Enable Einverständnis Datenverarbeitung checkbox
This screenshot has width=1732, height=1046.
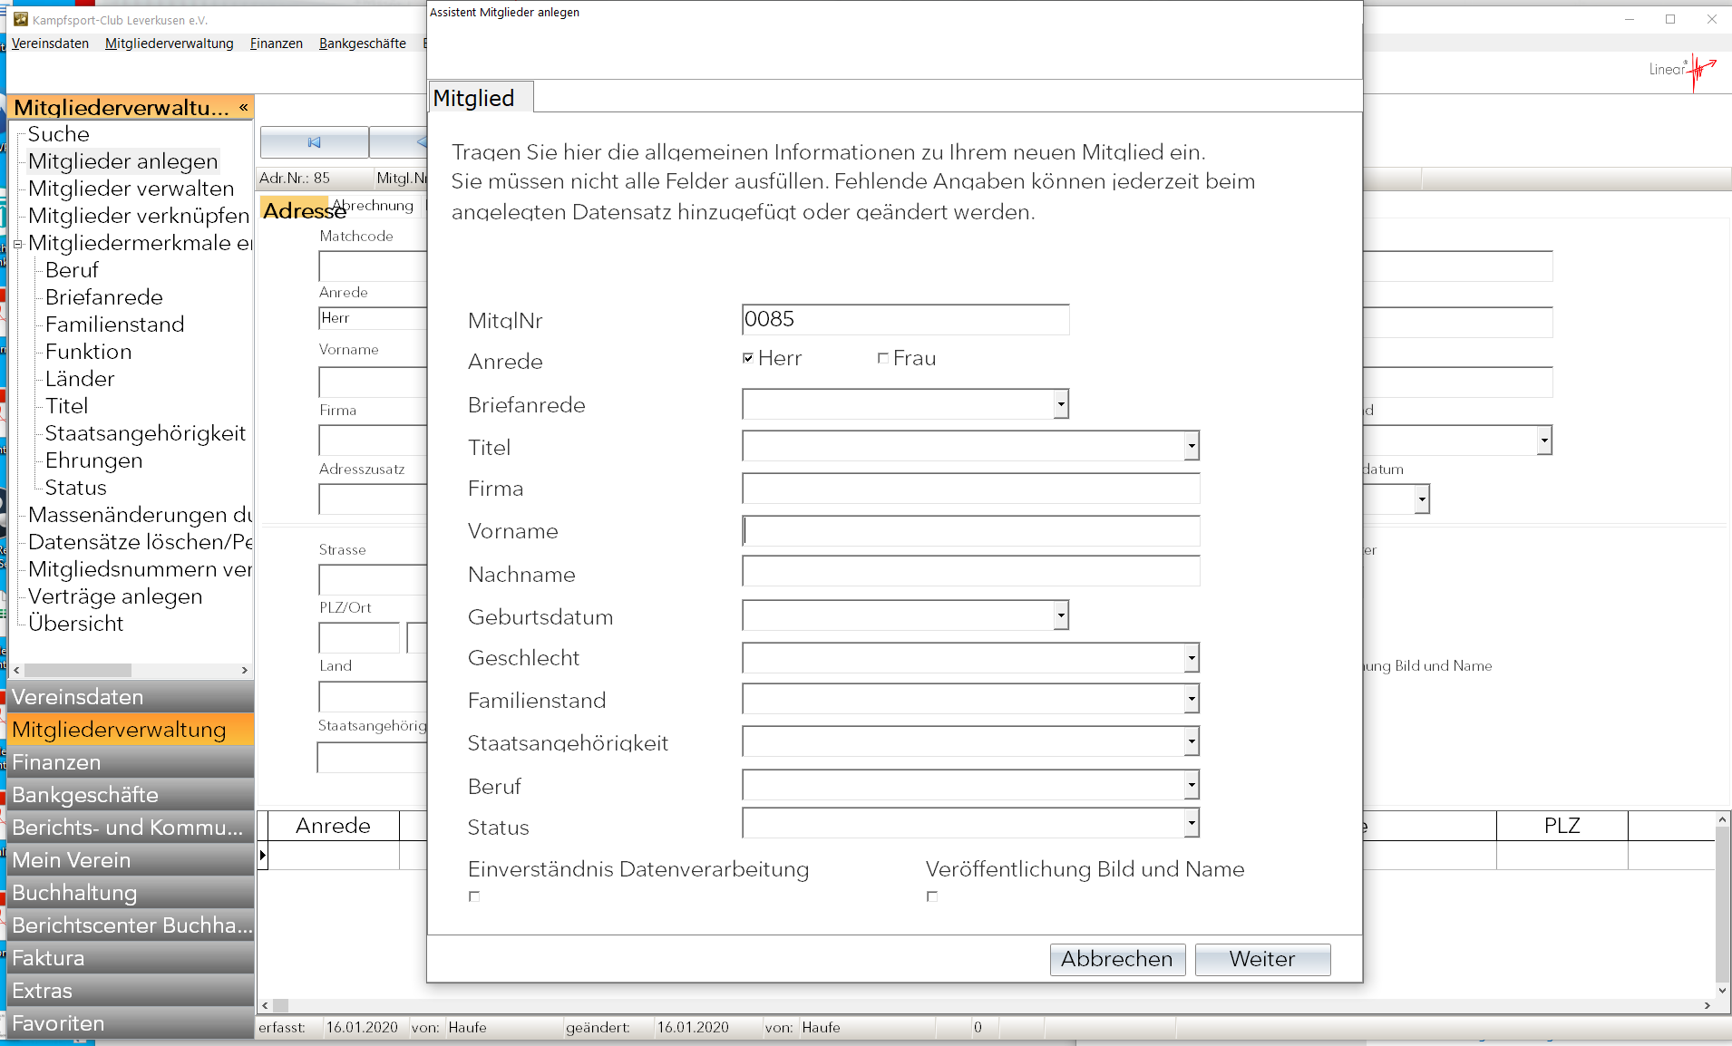click(x=474, y=896)
